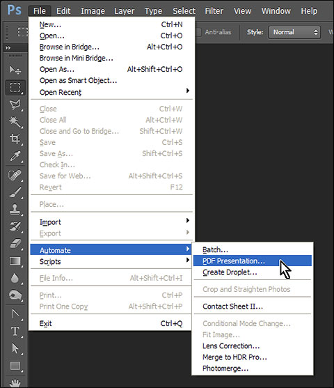Choose PDF Presentation... in Automate submenu

click(x=253, y=261)
